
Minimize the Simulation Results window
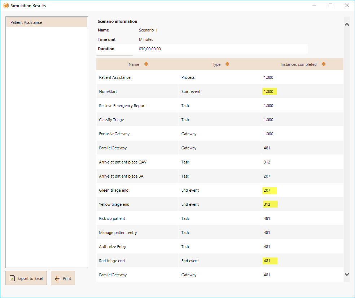[314, 5]
